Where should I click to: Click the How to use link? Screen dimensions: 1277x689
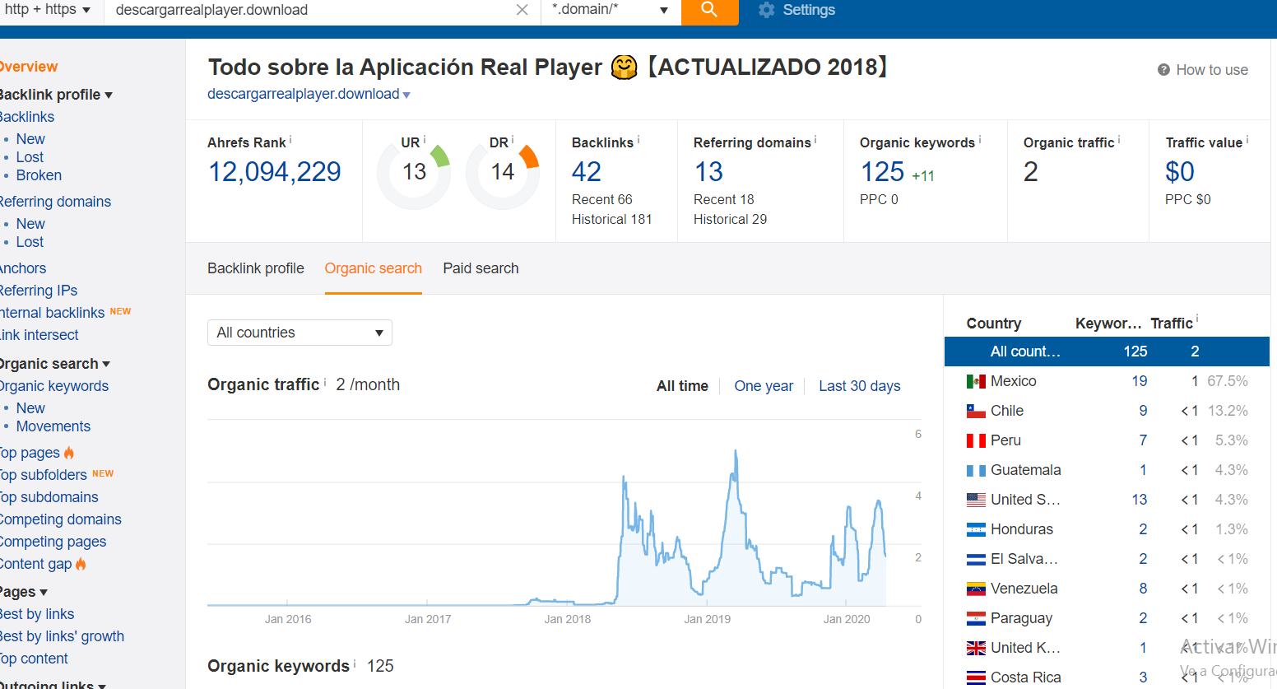coord(1212,70)
